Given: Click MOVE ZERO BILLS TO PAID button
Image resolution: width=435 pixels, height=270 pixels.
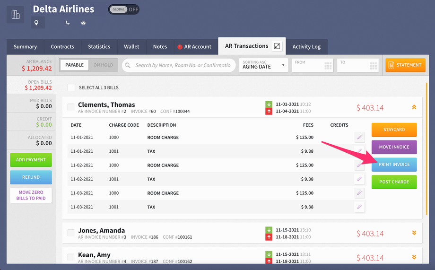Looking at the screenshot, I should click(31, 195).
